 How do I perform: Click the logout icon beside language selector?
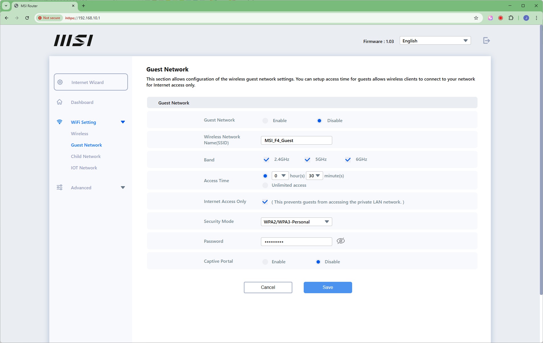click(486, 41)
